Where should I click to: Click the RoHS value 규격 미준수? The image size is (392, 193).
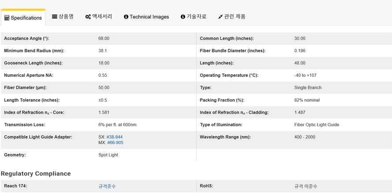pos(306,186)
